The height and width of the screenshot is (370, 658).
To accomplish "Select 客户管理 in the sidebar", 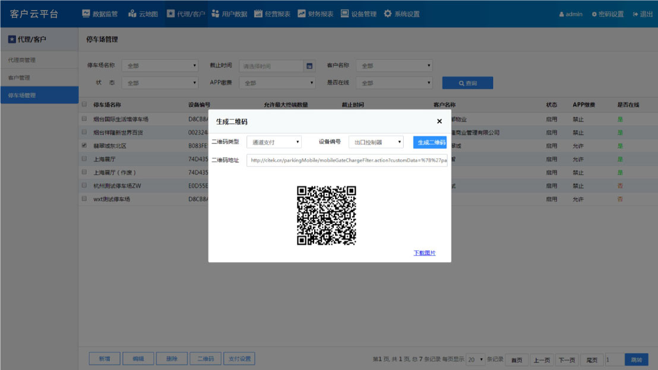I will point(39,78).
